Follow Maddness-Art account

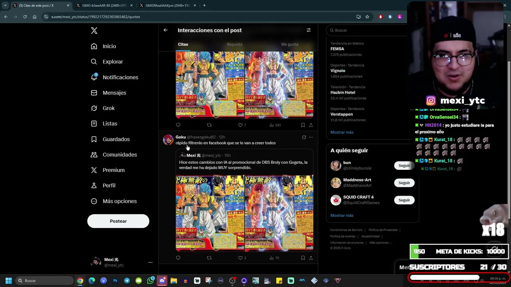pos(404,183)
